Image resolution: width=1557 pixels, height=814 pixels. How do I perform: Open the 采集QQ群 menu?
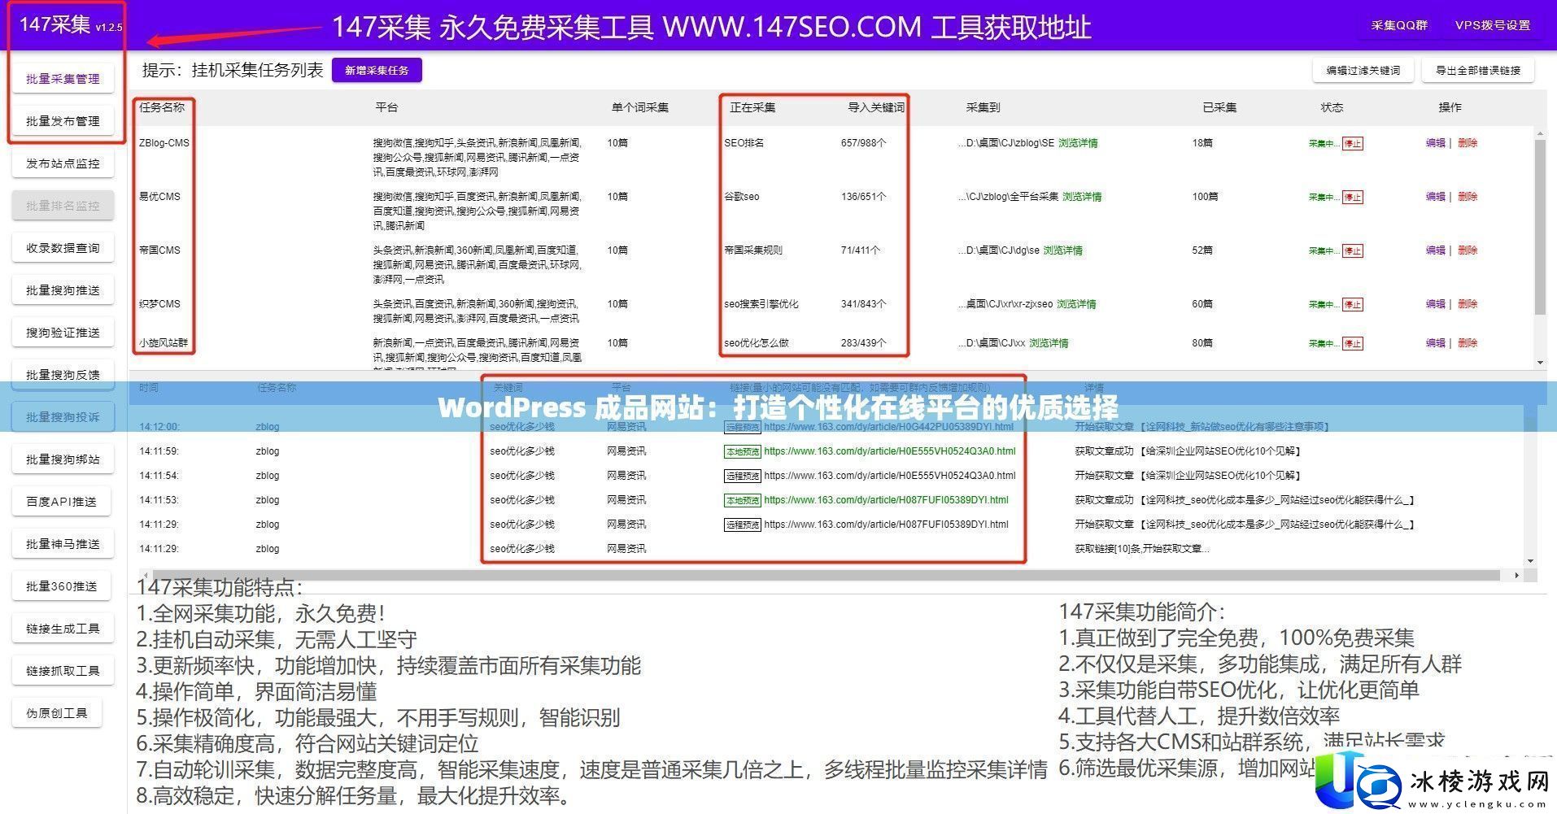click(1400, 25)
